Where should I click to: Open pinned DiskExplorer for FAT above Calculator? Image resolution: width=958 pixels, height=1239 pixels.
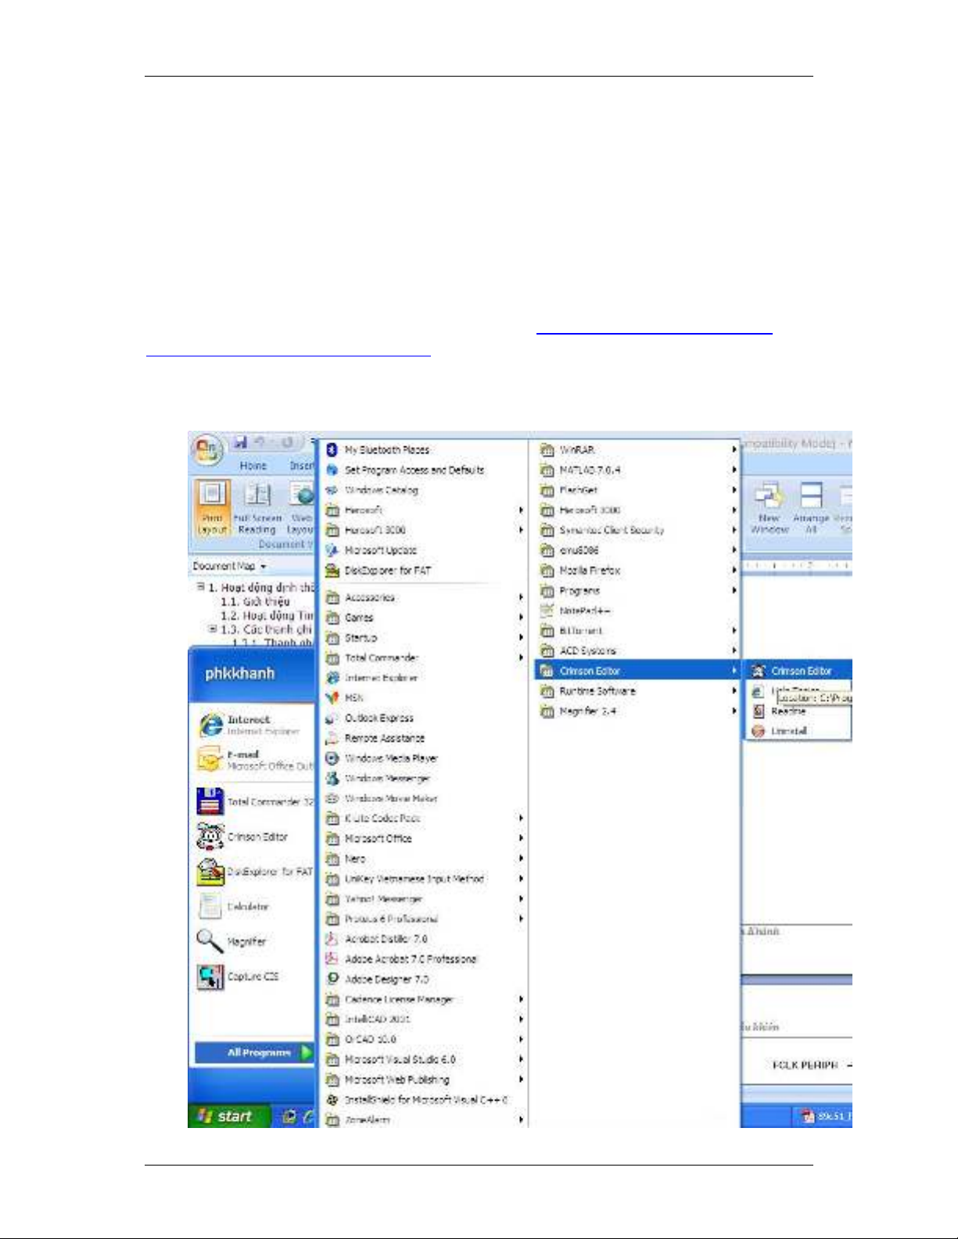coord(254,872)
